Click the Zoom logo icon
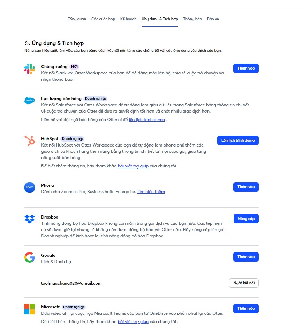The image size is (303, 328). [x=30, y=187]
